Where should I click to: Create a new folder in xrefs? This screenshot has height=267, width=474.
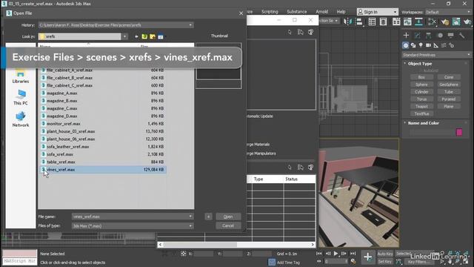click(153, 36)
